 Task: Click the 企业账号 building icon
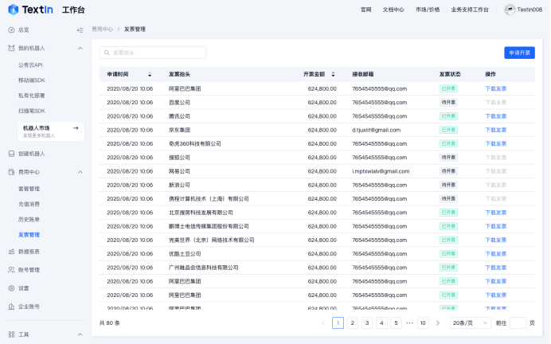[11, 307]
